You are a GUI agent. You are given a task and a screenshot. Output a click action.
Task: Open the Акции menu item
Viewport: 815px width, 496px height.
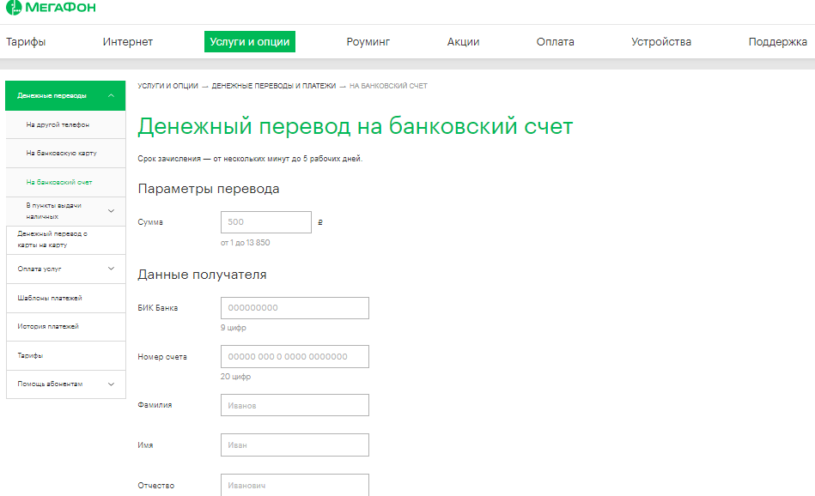[463, 41]
